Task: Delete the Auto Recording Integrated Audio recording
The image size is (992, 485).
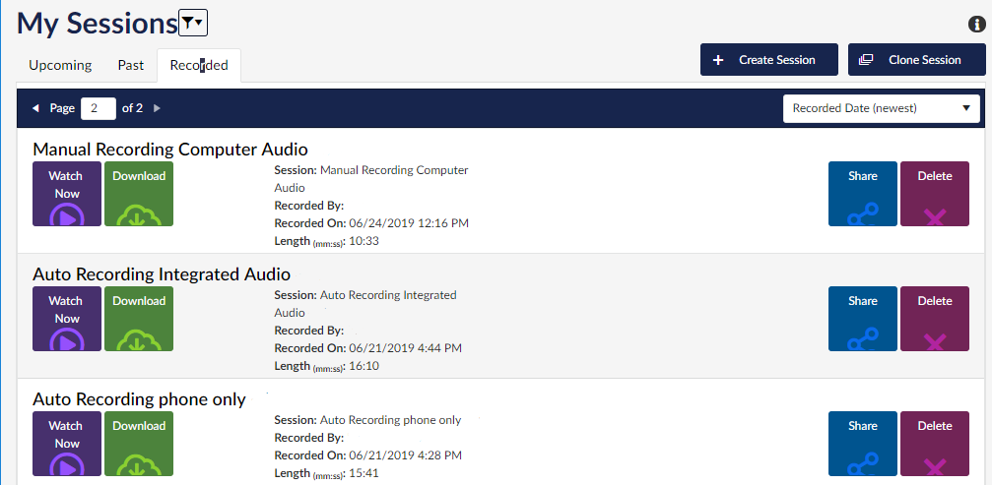Action: [x=934, y=319]
